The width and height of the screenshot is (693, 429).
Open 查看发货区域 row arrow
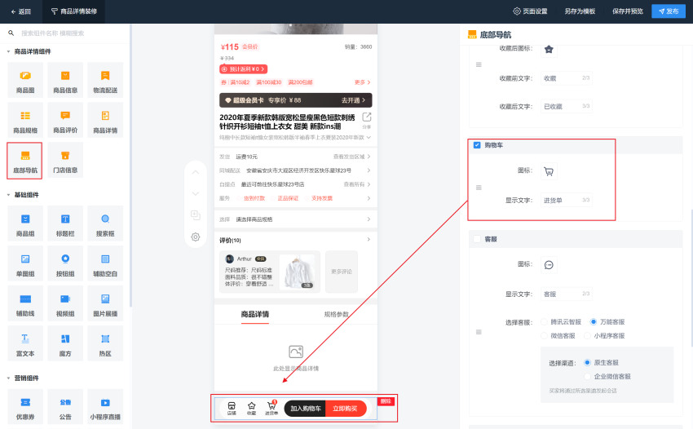pos(369,157)
